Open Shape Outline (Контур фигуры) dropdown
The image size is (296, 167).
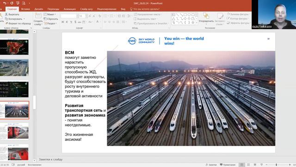click(x=237, y=19)
